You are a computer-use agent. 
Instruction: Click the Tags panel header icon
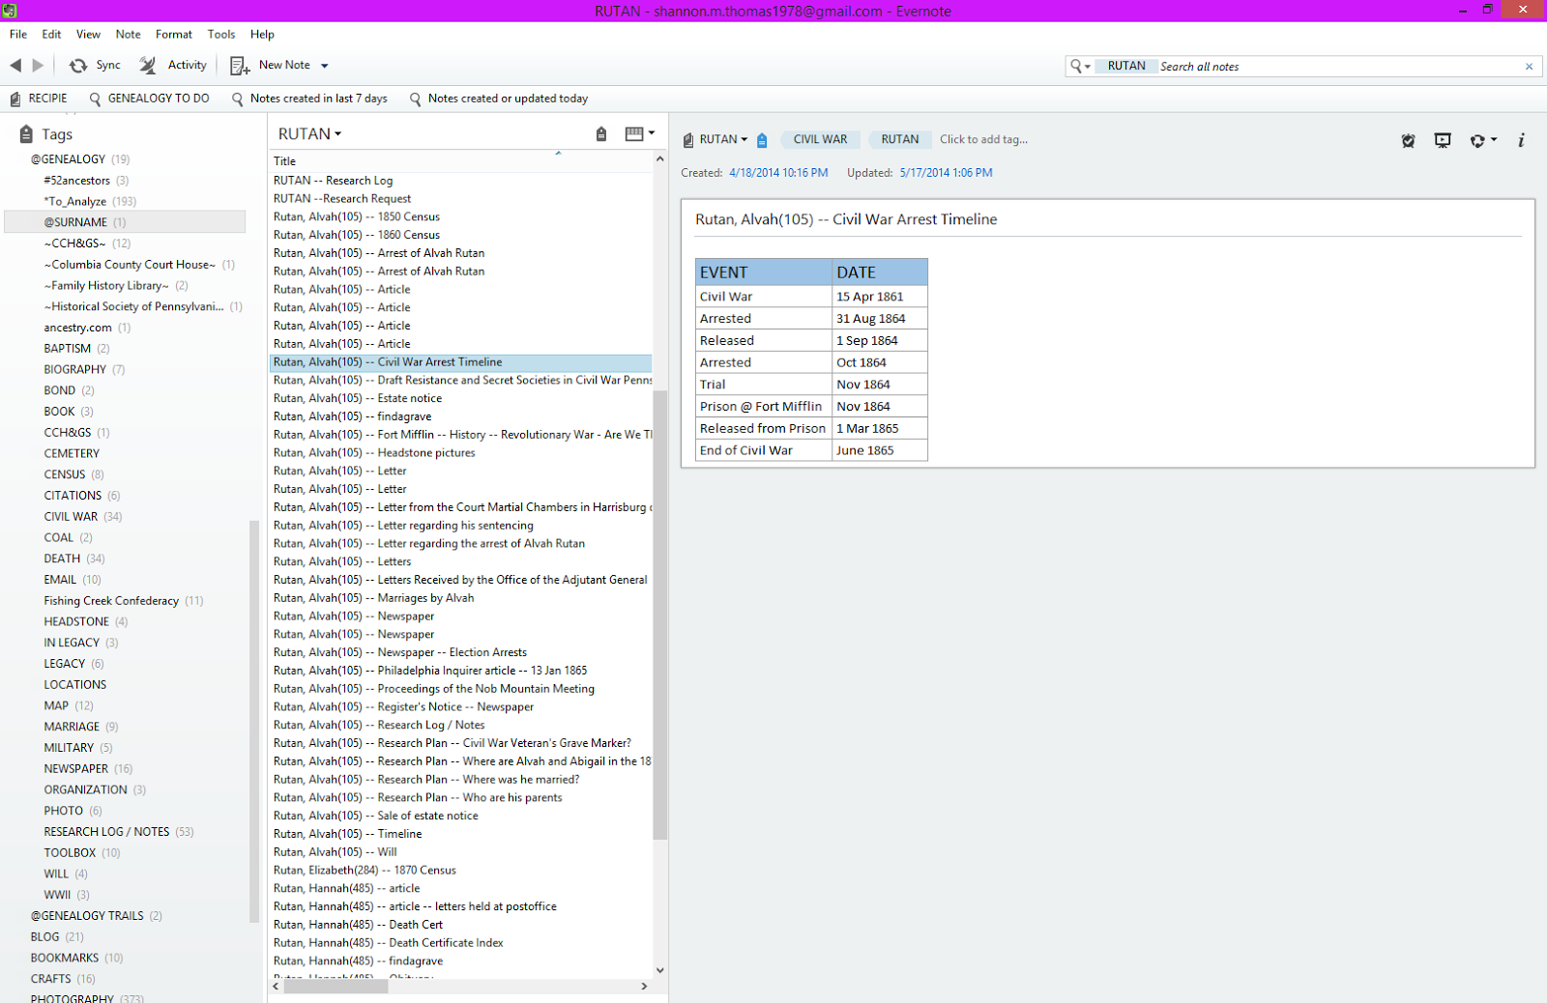pyautogui.click(x=26, y=134)
